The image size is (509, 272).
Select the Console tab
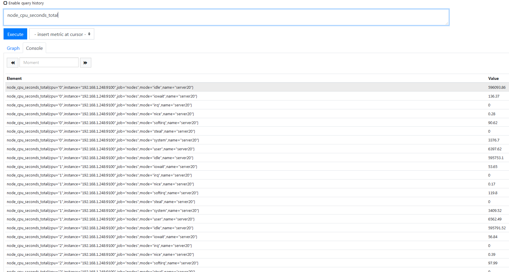point(34,48)
